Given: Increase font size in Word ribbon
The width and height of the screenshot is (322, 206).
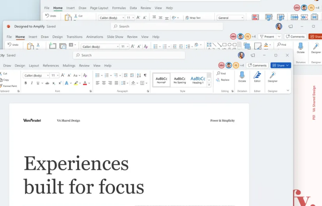Looking at the screenshot, I should [x=63, y=75].
